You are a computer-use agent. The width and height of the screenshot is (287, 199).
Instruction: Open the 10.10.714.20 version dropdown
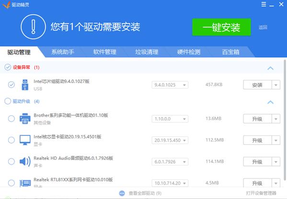(x=170, y=183)
